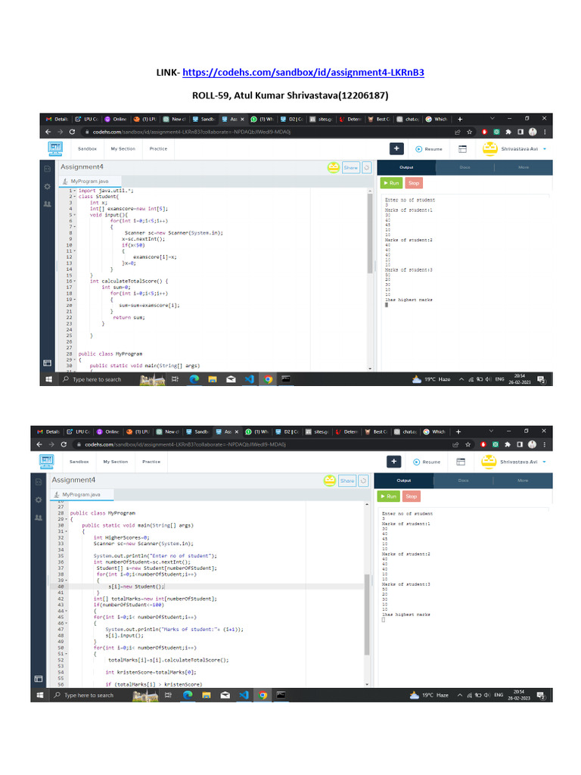The height and width of the screenshot is (775, 581).
Task: Open My Section menu in second screenshot
Action: pos(116,462)
